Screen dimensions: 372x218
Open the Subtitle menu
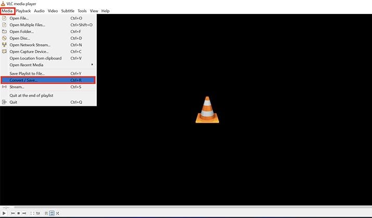[x=68, y=11]
